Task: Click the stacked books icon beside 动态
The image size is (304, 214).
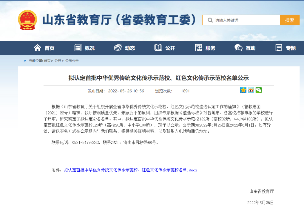Action: (x=118, y=48)
